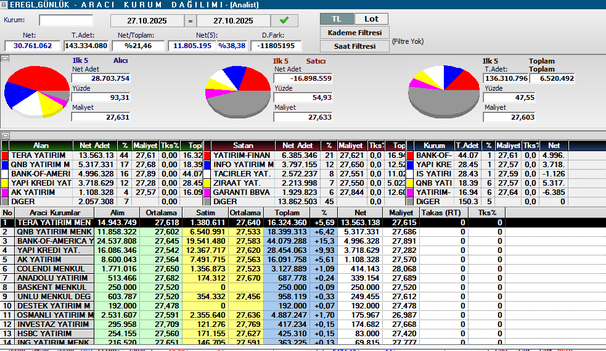This screenshot has width=606, height=351.
Task: Click the window icon in title bar
Action: coord(4,4)
